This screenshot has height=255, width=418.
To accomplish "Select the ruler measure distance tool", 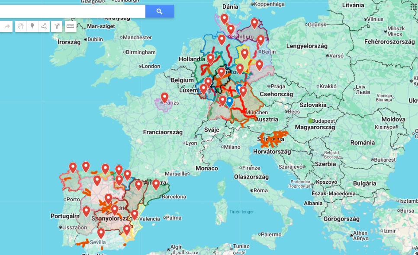I will [70, 27].
